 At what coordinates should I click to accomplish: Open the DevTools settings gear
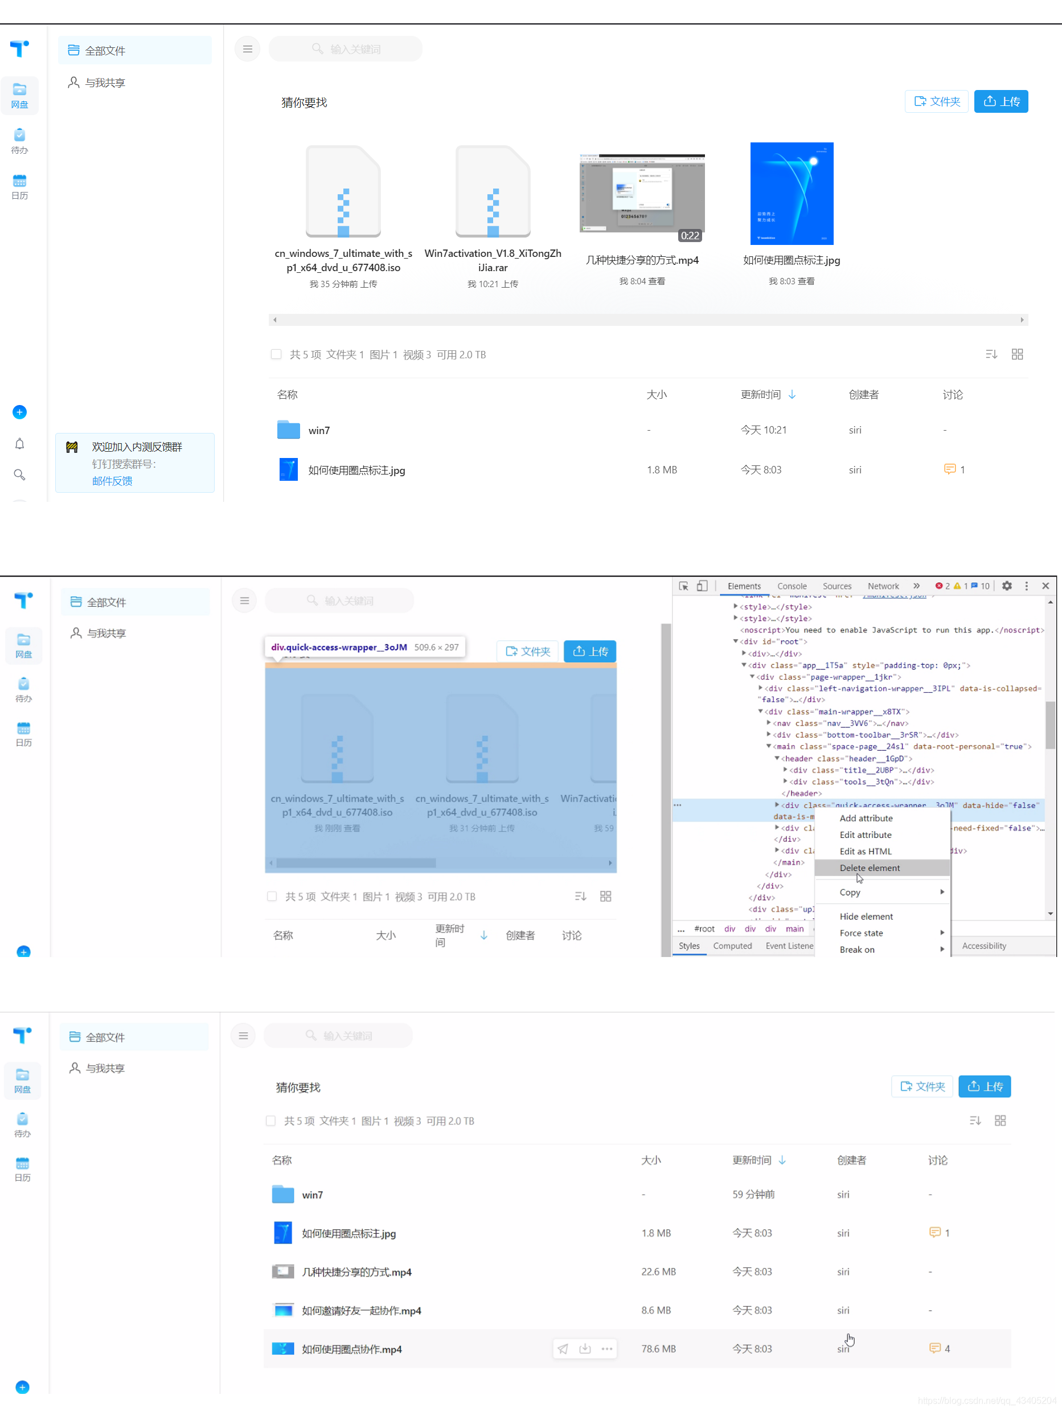[1007, 586]
